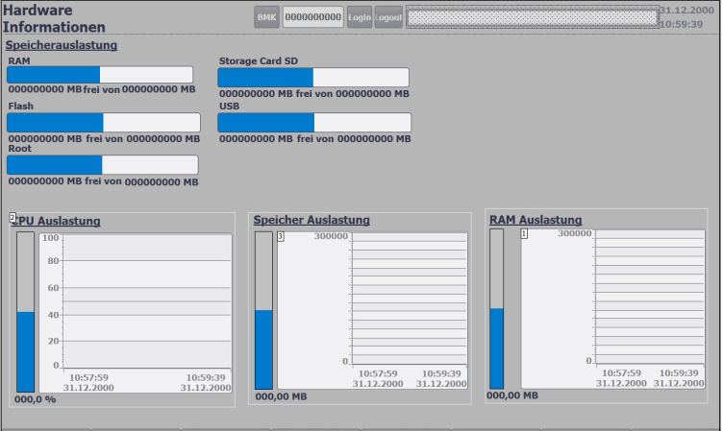The height and width of the screenshot is (431, 723).
Task: Click the Hardware Informationen title
Action: point(54,18)
